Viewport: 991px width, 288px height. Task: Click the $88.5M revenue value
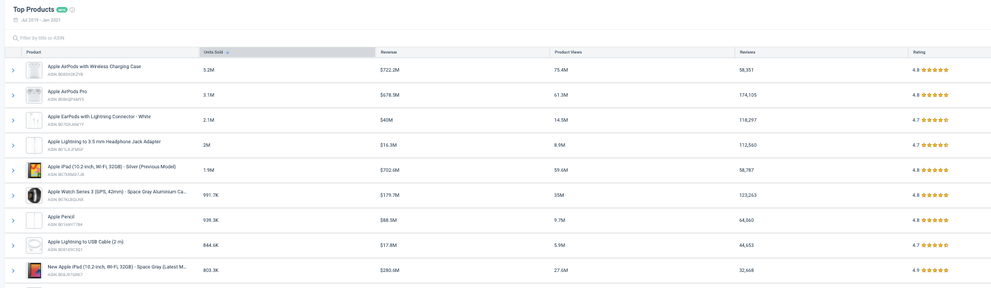click(388, 221)
